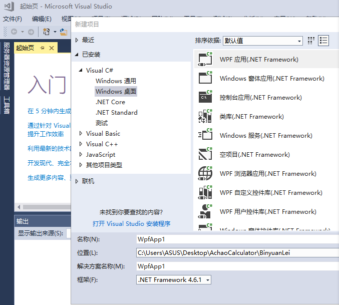This screenshot has width=339, height=305.
Task: Open the 工具箱 side tab
Action: click(7, 105)
